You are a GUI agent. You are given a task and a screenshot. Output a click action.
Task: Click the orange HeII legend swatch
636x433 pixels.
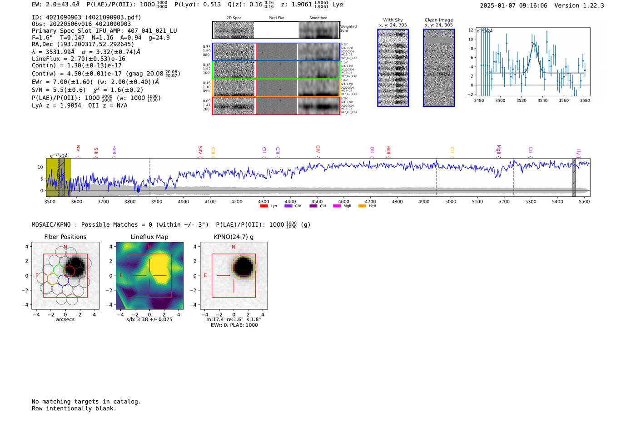362,206
